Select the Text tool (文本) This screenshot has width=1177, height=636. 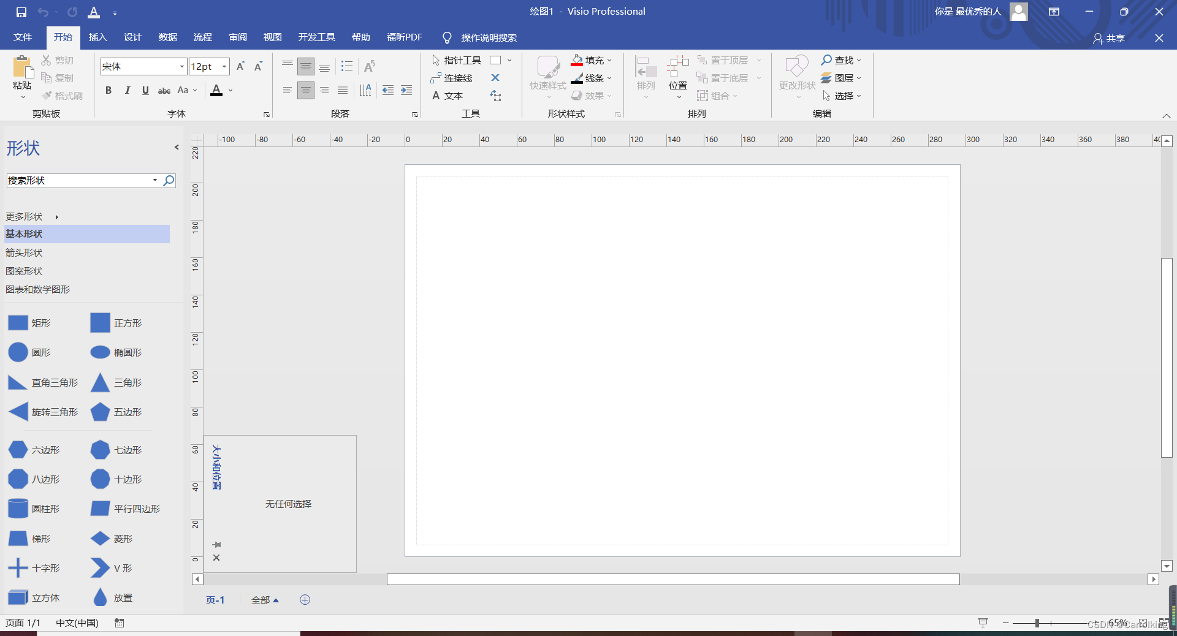coord(448,96)
